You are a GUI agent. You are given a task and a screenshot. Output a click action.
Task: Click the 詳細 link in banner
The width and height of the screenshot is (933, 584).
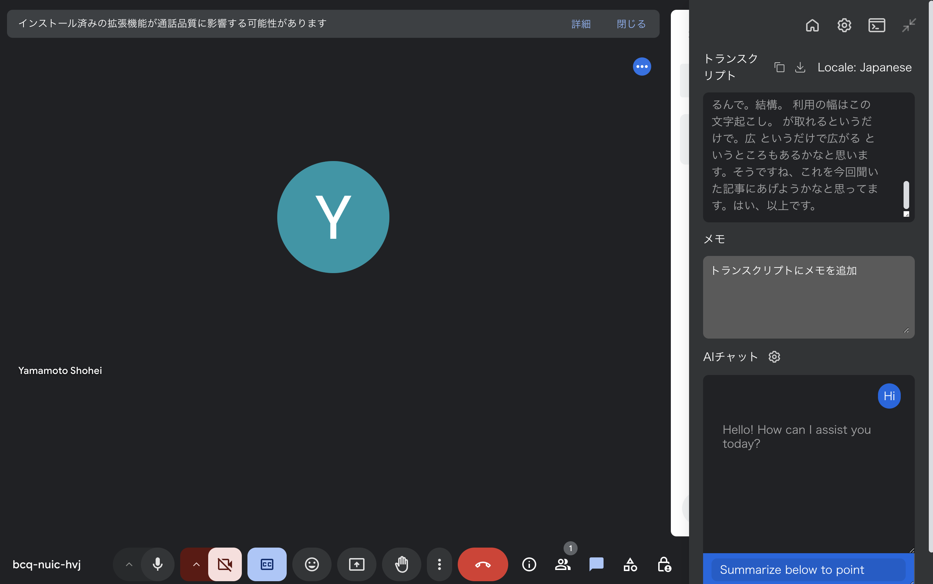(581, 24)
